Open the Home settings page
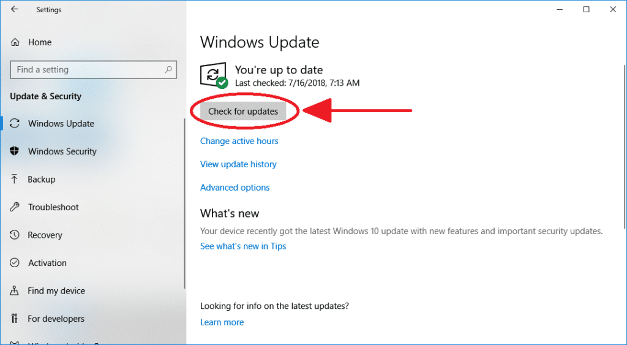Screen dimensions: 627x345 coord(40,42)
